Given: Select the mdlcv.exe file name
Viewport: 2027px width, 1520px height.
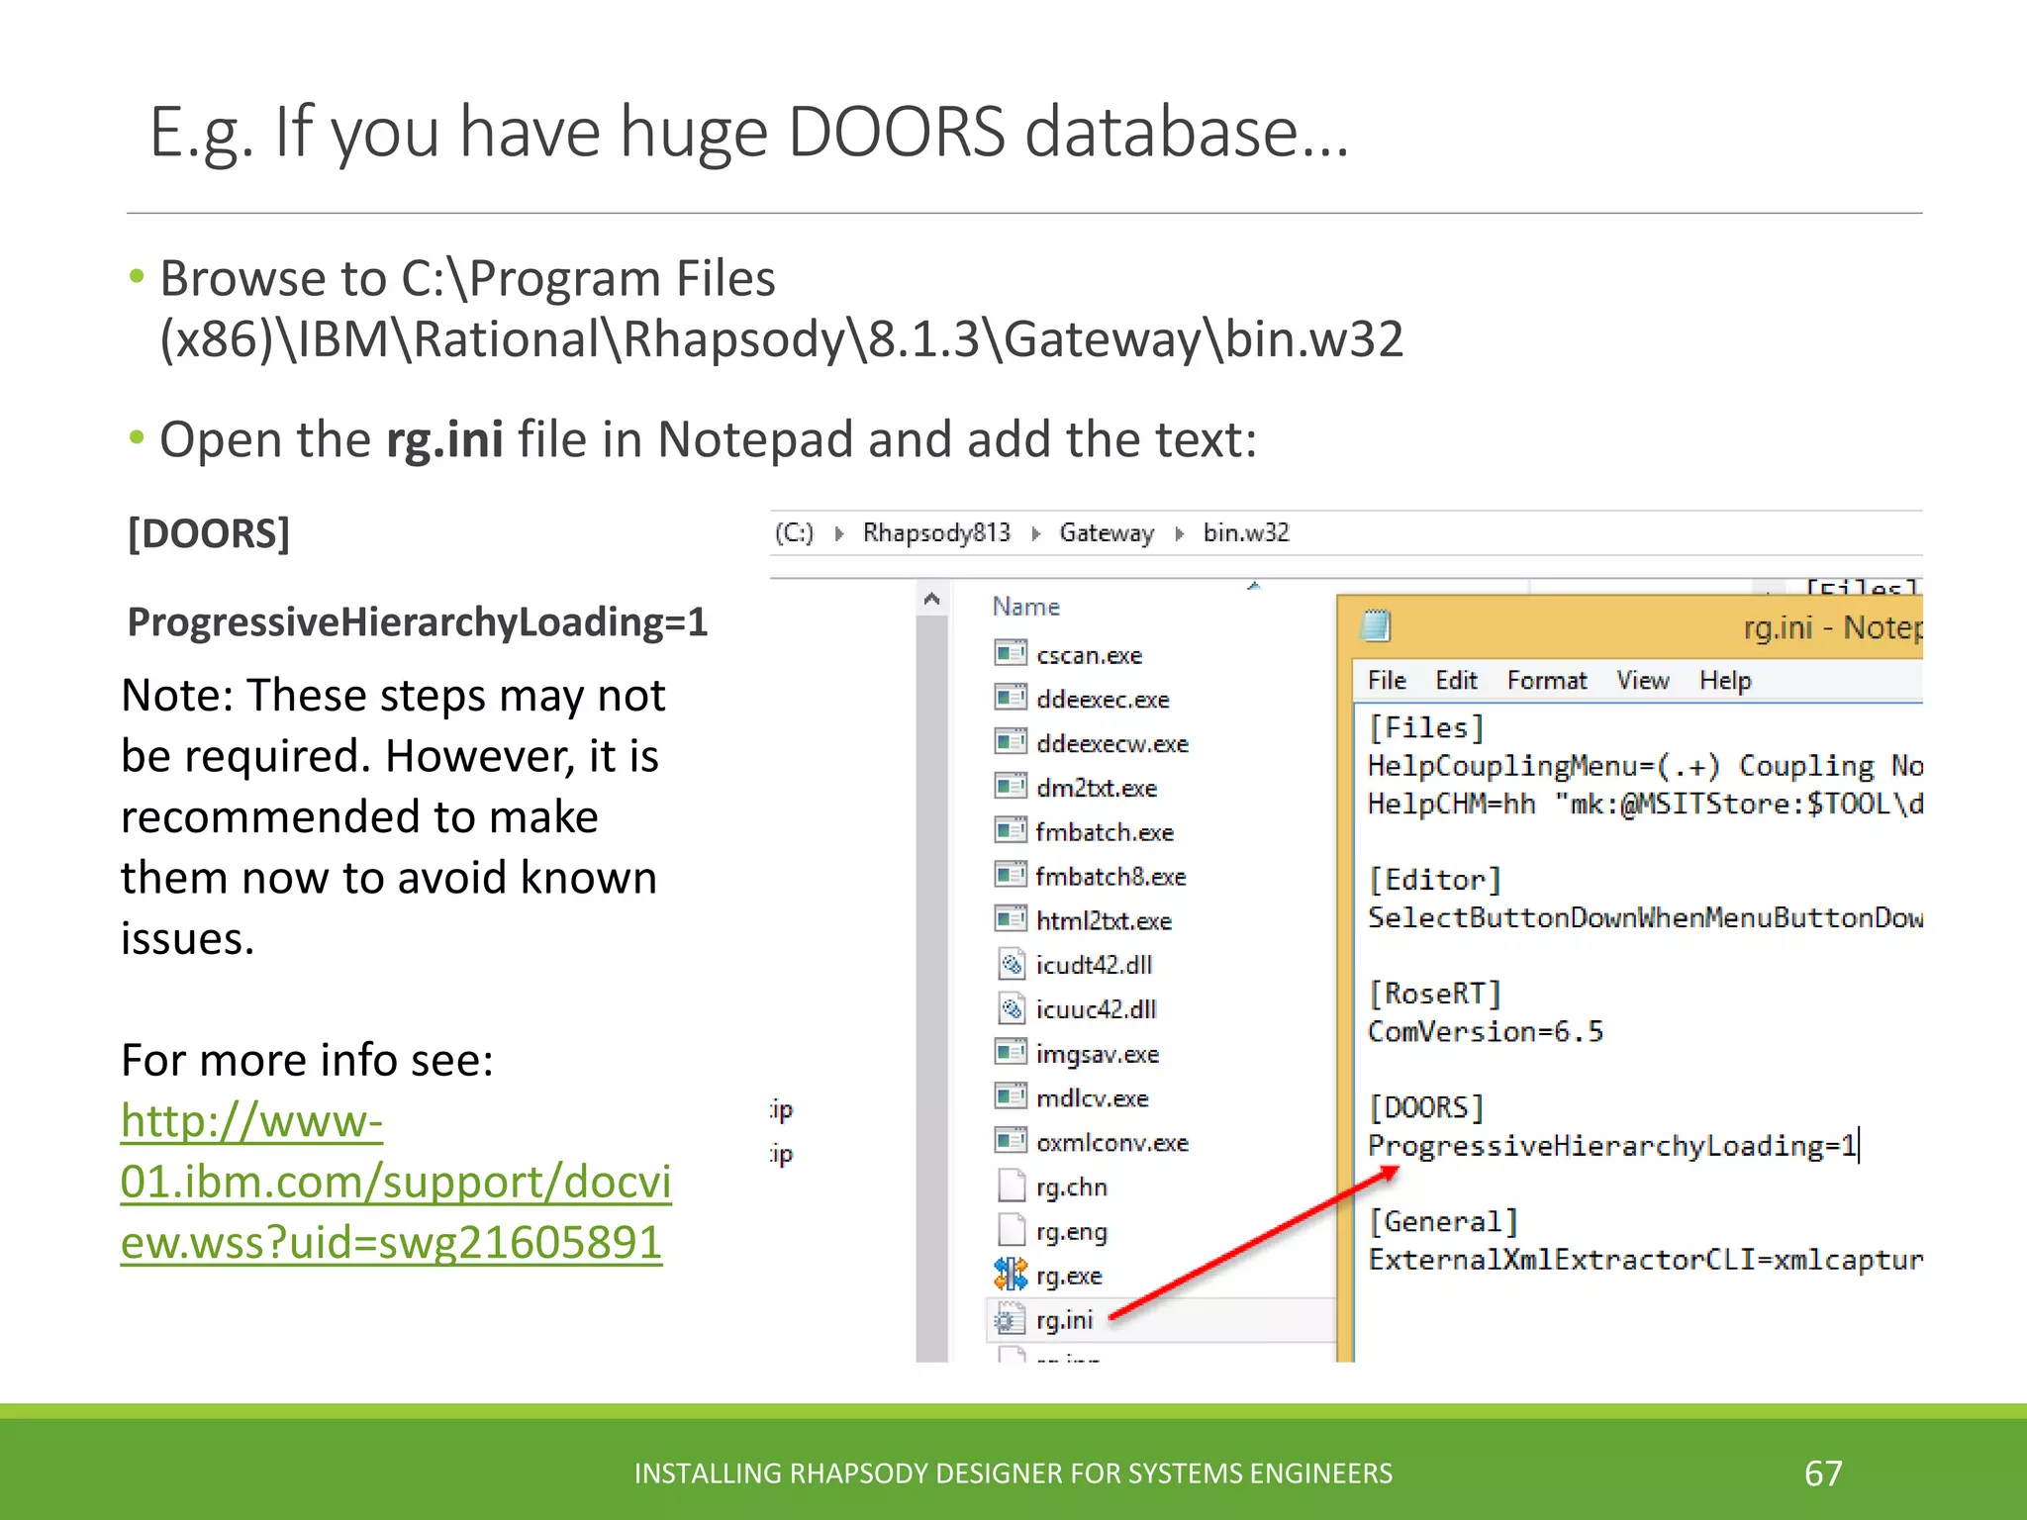Looking at the screenshot, I should point(1092,1098).
